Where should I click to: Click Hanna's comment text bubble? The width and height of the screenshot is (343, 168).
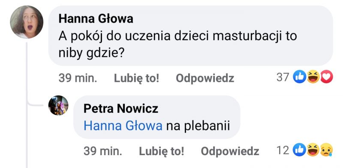(x=190, y=36)
